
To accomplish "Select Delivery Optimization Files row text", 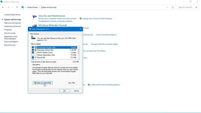I will pyautogui.click(x=46, y=55).
